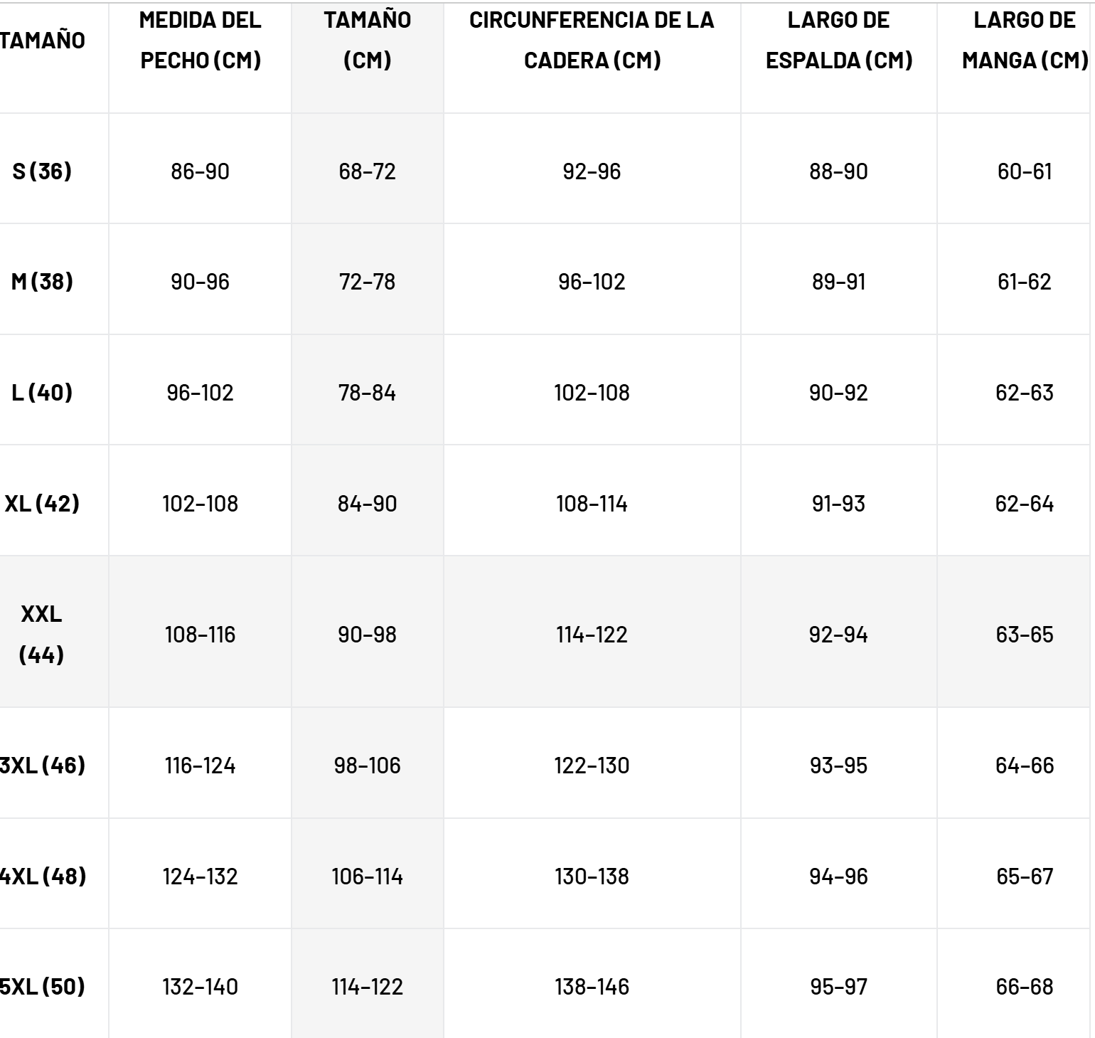Select the CIRCUNFERENCIA DE LA CADERA header

click(x=592, y=41)
